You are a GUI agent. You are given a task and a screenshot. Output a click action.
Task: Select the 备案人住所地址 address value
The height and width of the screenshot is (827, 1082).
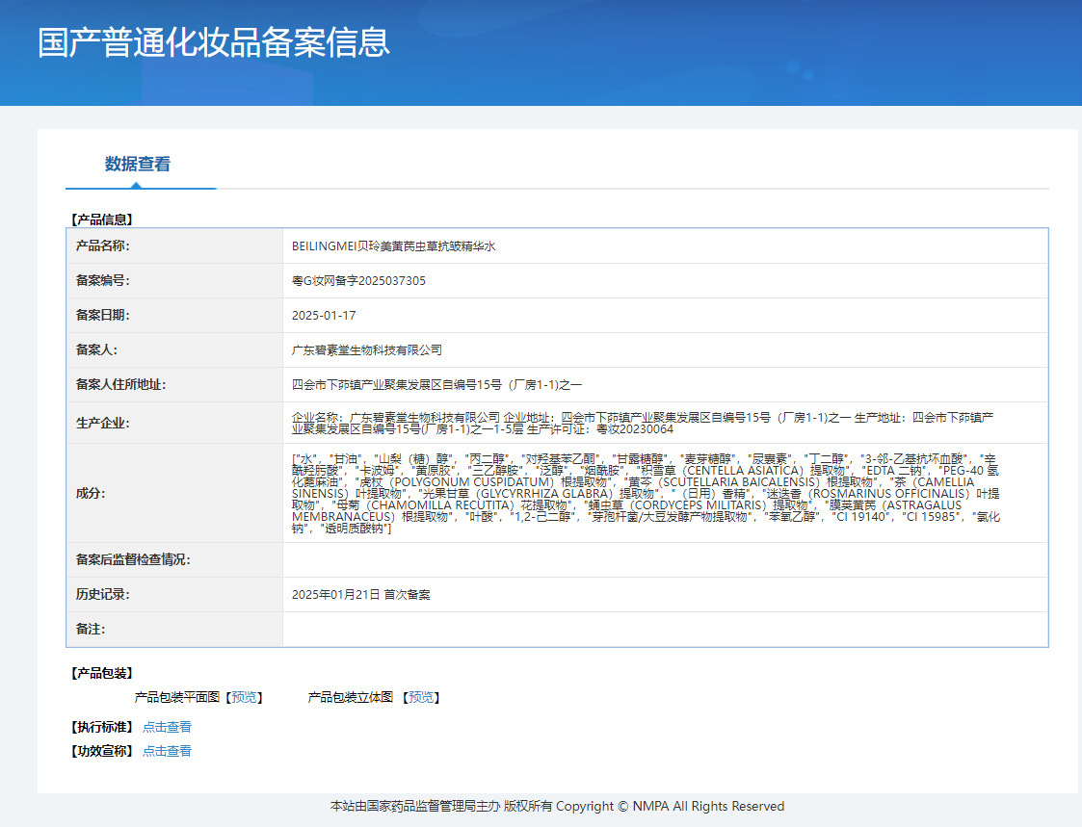(x=436, y=385)
